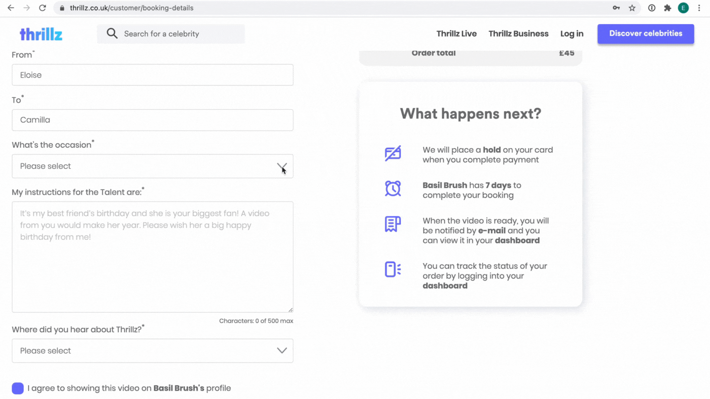Click the Characters: 0 of 500 max text
This screenshot has width=710, height=399.
point(256,321)
